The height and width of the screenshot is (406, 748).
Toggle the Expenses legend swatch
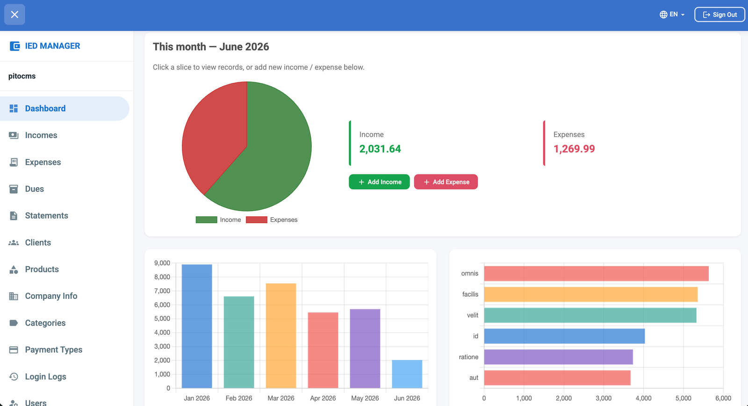click(257, 220)
